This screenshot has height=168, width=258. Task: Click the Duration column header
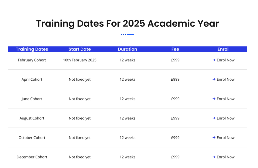coord(127,49)
